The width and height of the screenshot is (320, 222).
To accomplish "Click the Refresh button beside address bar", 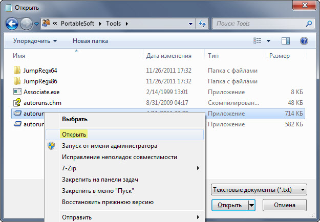I will [x=202, y=24].
